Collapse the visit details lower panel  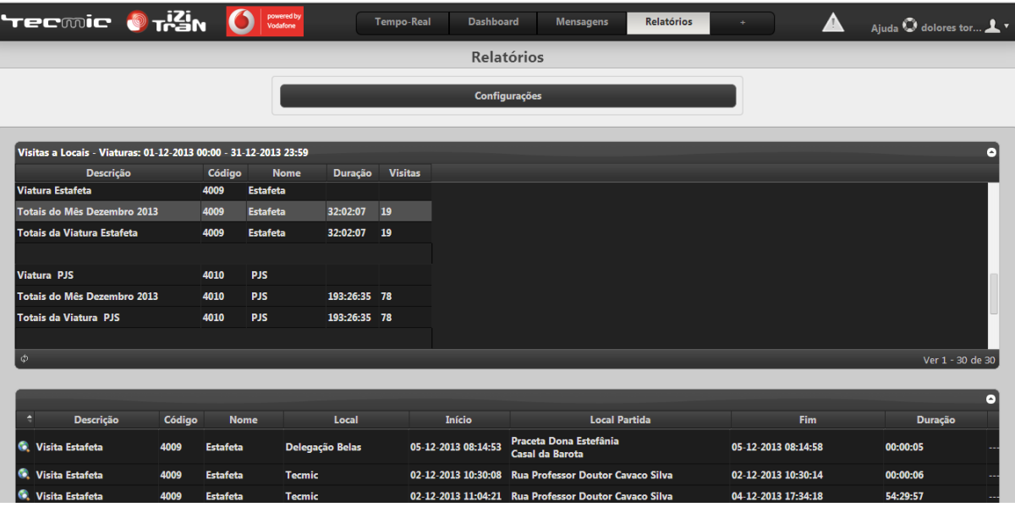[990, 399]
